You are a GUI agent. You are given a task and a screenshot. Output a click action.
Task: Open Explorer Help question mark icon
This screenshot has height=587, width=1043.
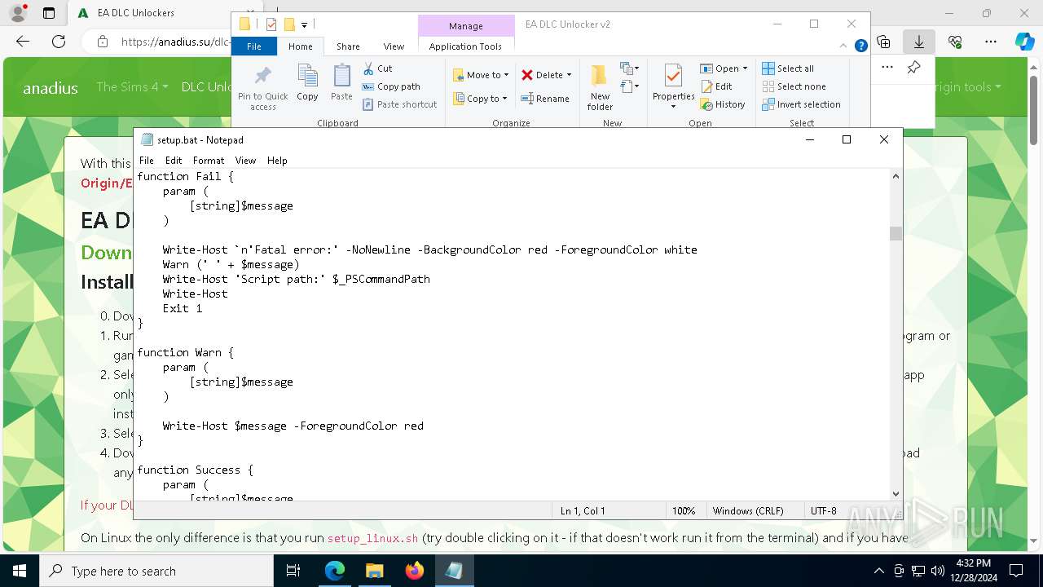pos(860,46)
